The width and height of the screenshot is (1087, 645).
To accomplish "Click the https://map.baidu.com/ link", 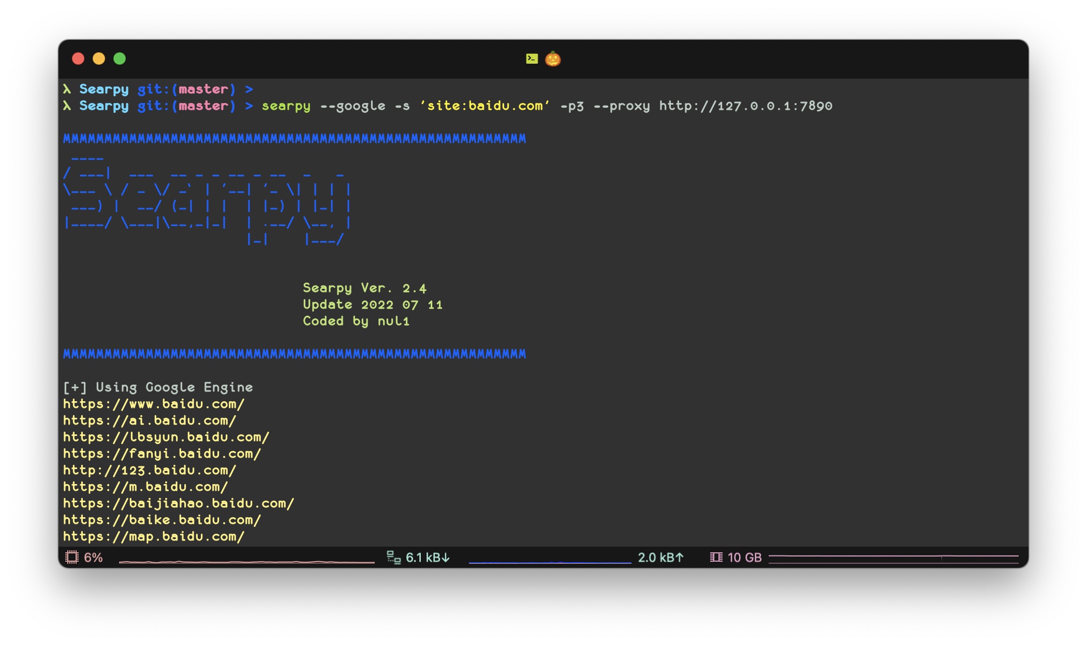I will 154,536.
